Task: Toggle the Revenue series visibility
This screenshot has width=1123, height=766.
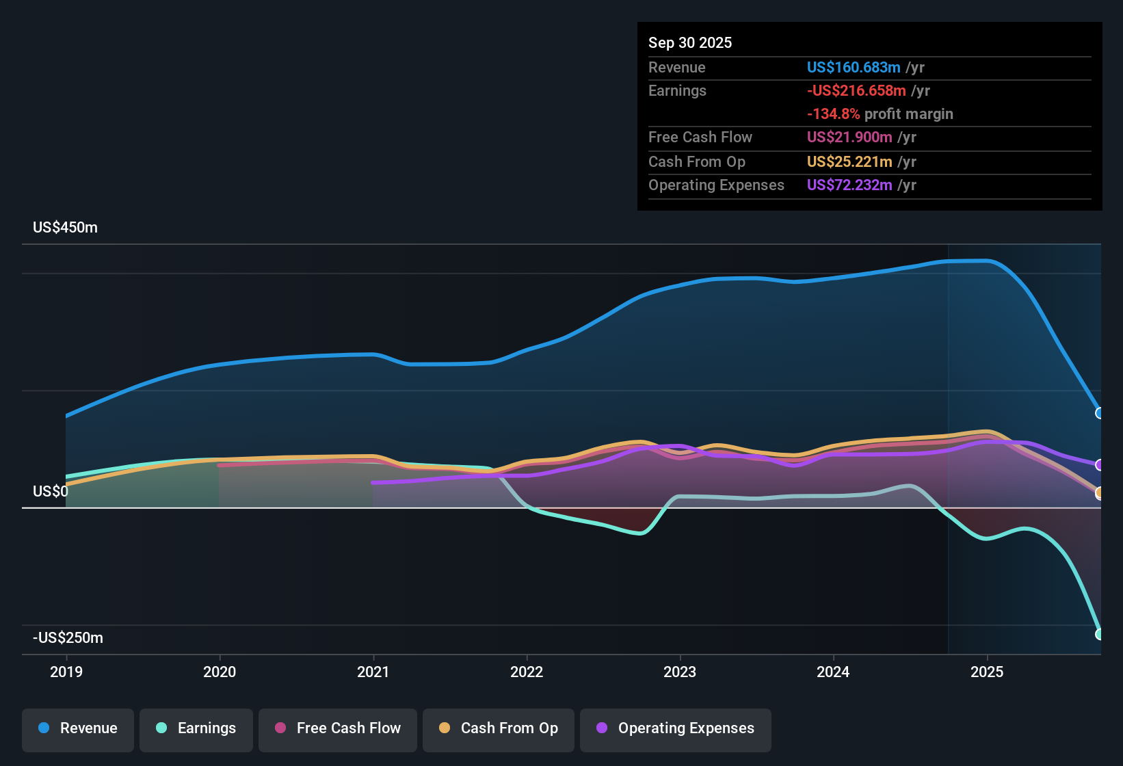Action: (77, 730)
